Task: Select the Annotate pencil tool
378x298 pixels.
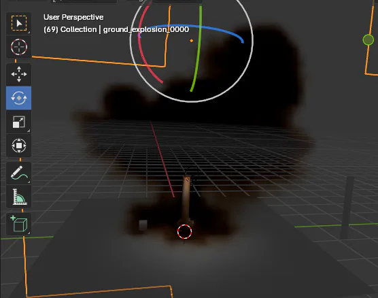Action: point(19,173)
